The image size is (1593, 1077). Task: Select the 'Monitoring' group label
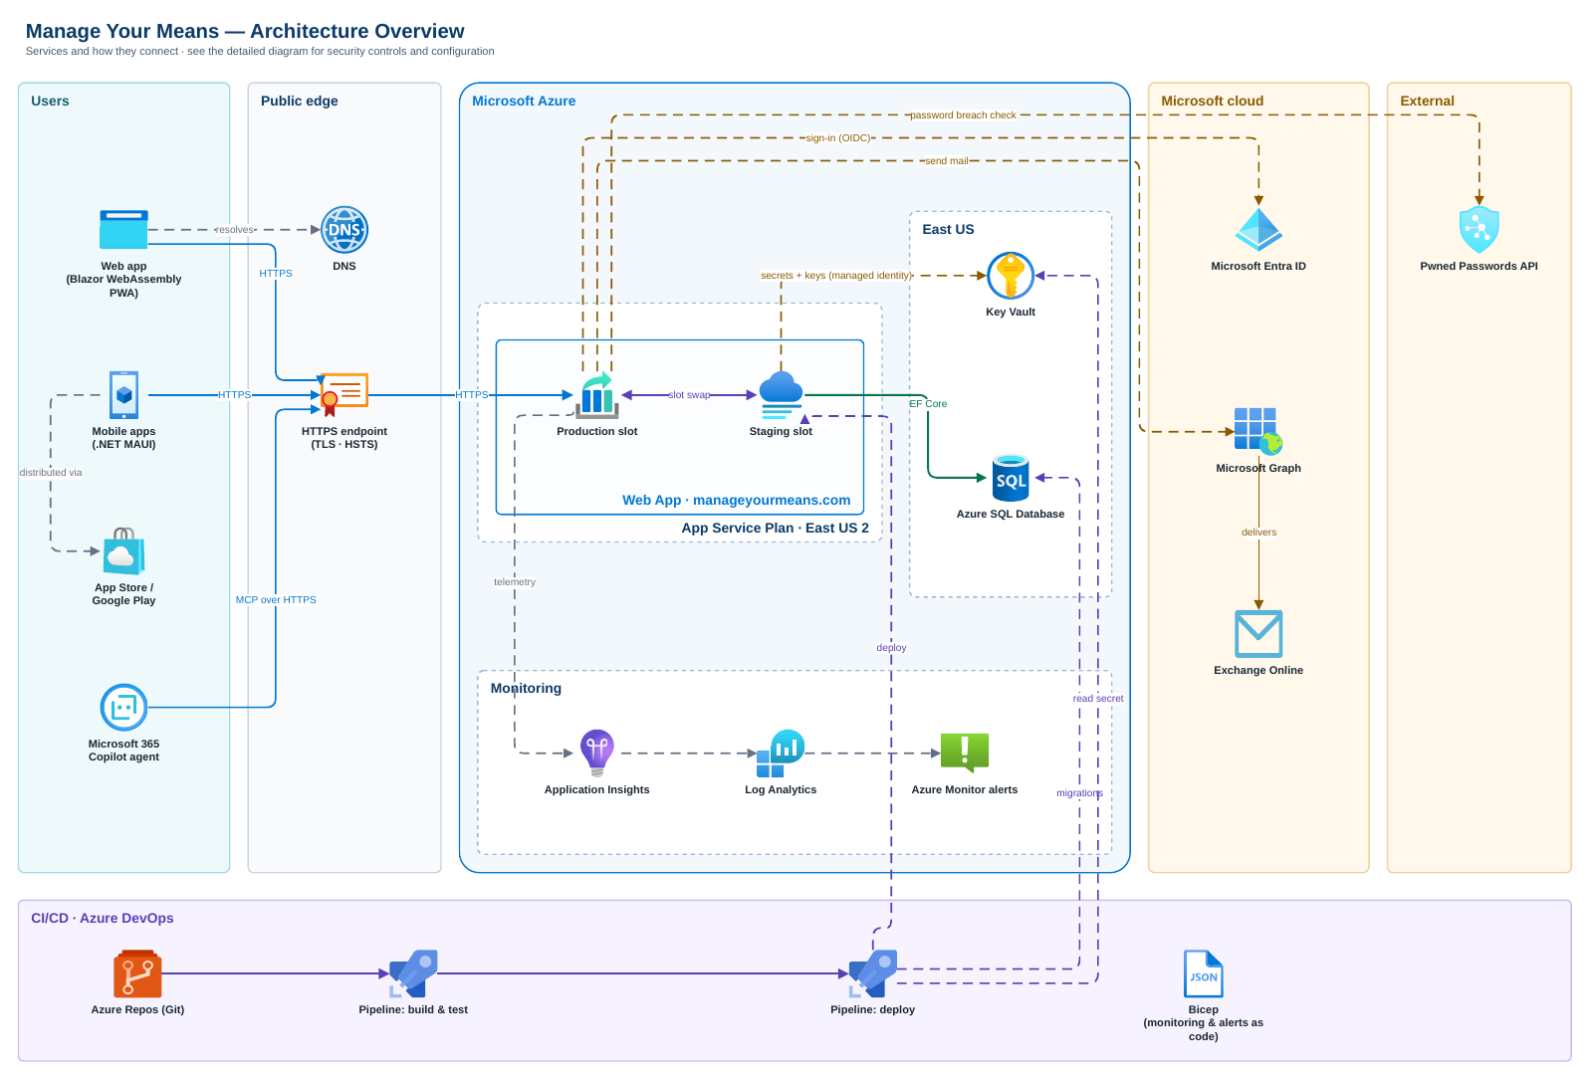click(526, 688)
